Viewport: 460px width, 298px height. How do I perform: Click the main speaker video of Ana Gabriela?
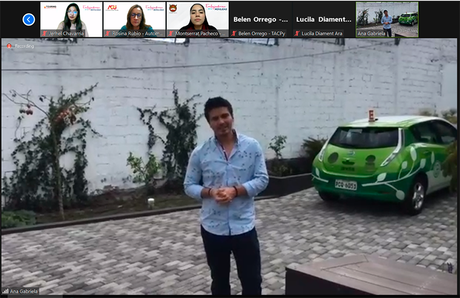click(230, 167)
